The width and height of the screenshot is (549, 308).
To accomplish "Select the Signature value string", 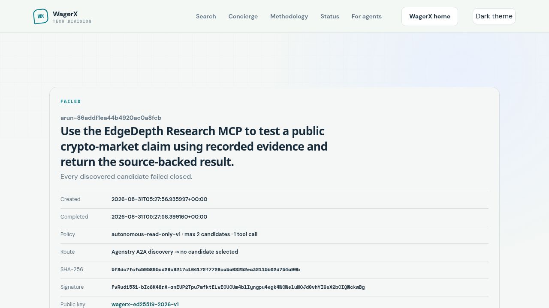I will [238, 287].
